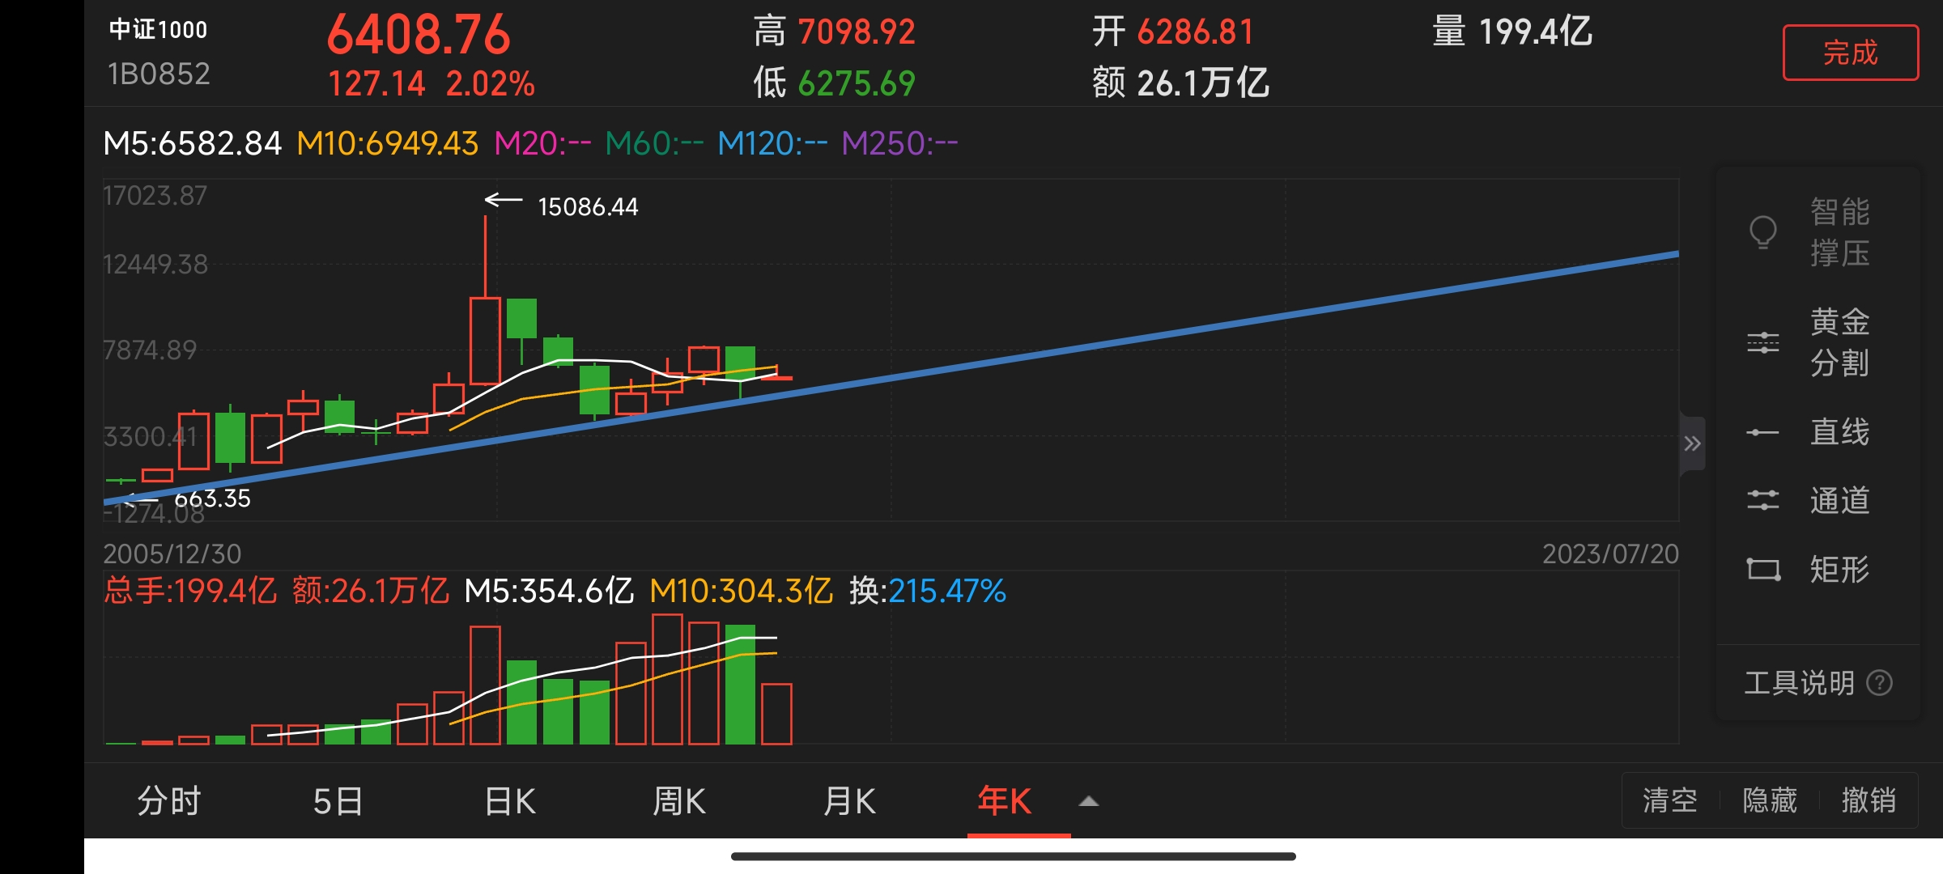Click the smart support-resistance lightbulb icon
Viewport: 1943px width, 874px height.
pyautogui.click(x=1762, y=233)
